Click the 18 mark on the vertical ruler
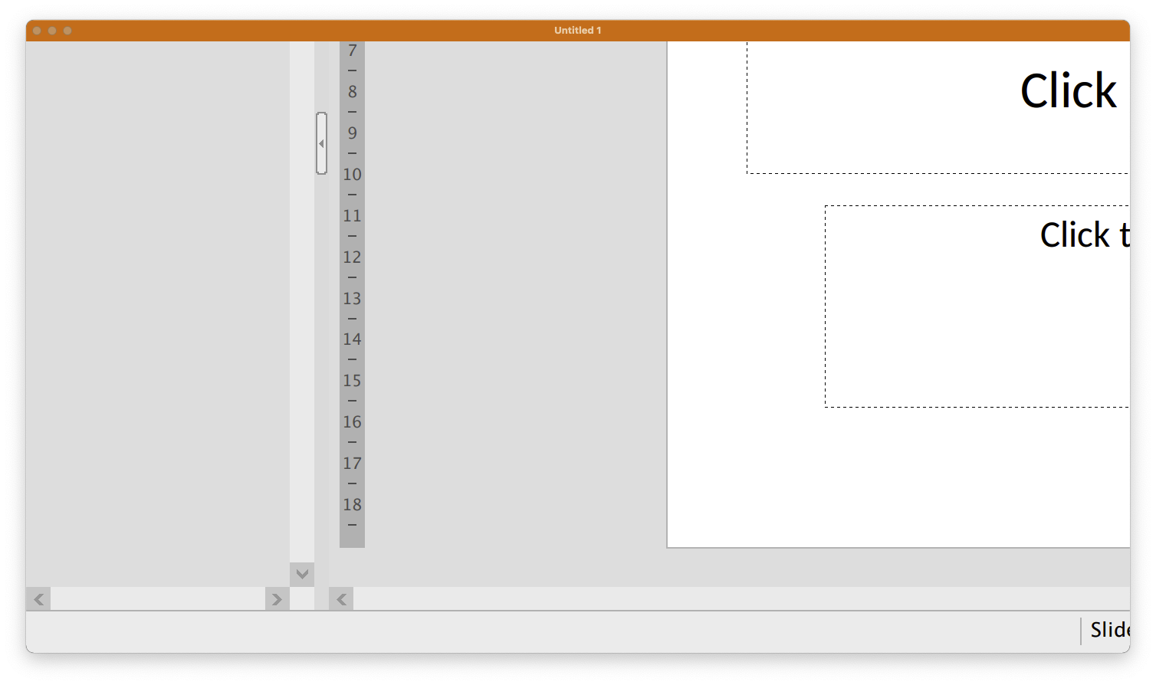 pyautogui.click(x=352, y=505)
